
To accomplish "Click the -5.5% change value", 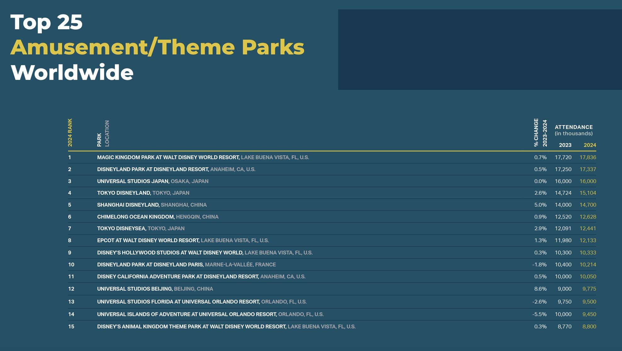I will coord(539,314).
